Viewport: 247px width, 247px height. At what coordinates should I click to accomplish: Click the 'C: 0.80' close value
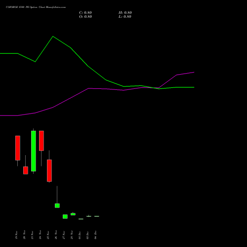coord(85,13)
